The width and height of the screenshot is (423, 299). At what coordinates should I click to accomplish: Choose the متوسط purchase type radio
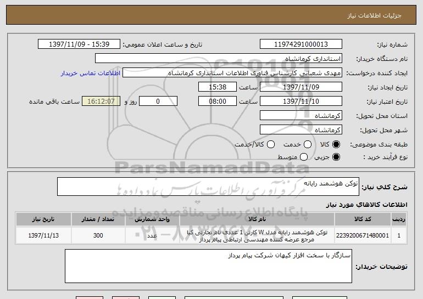coord(304,157)
